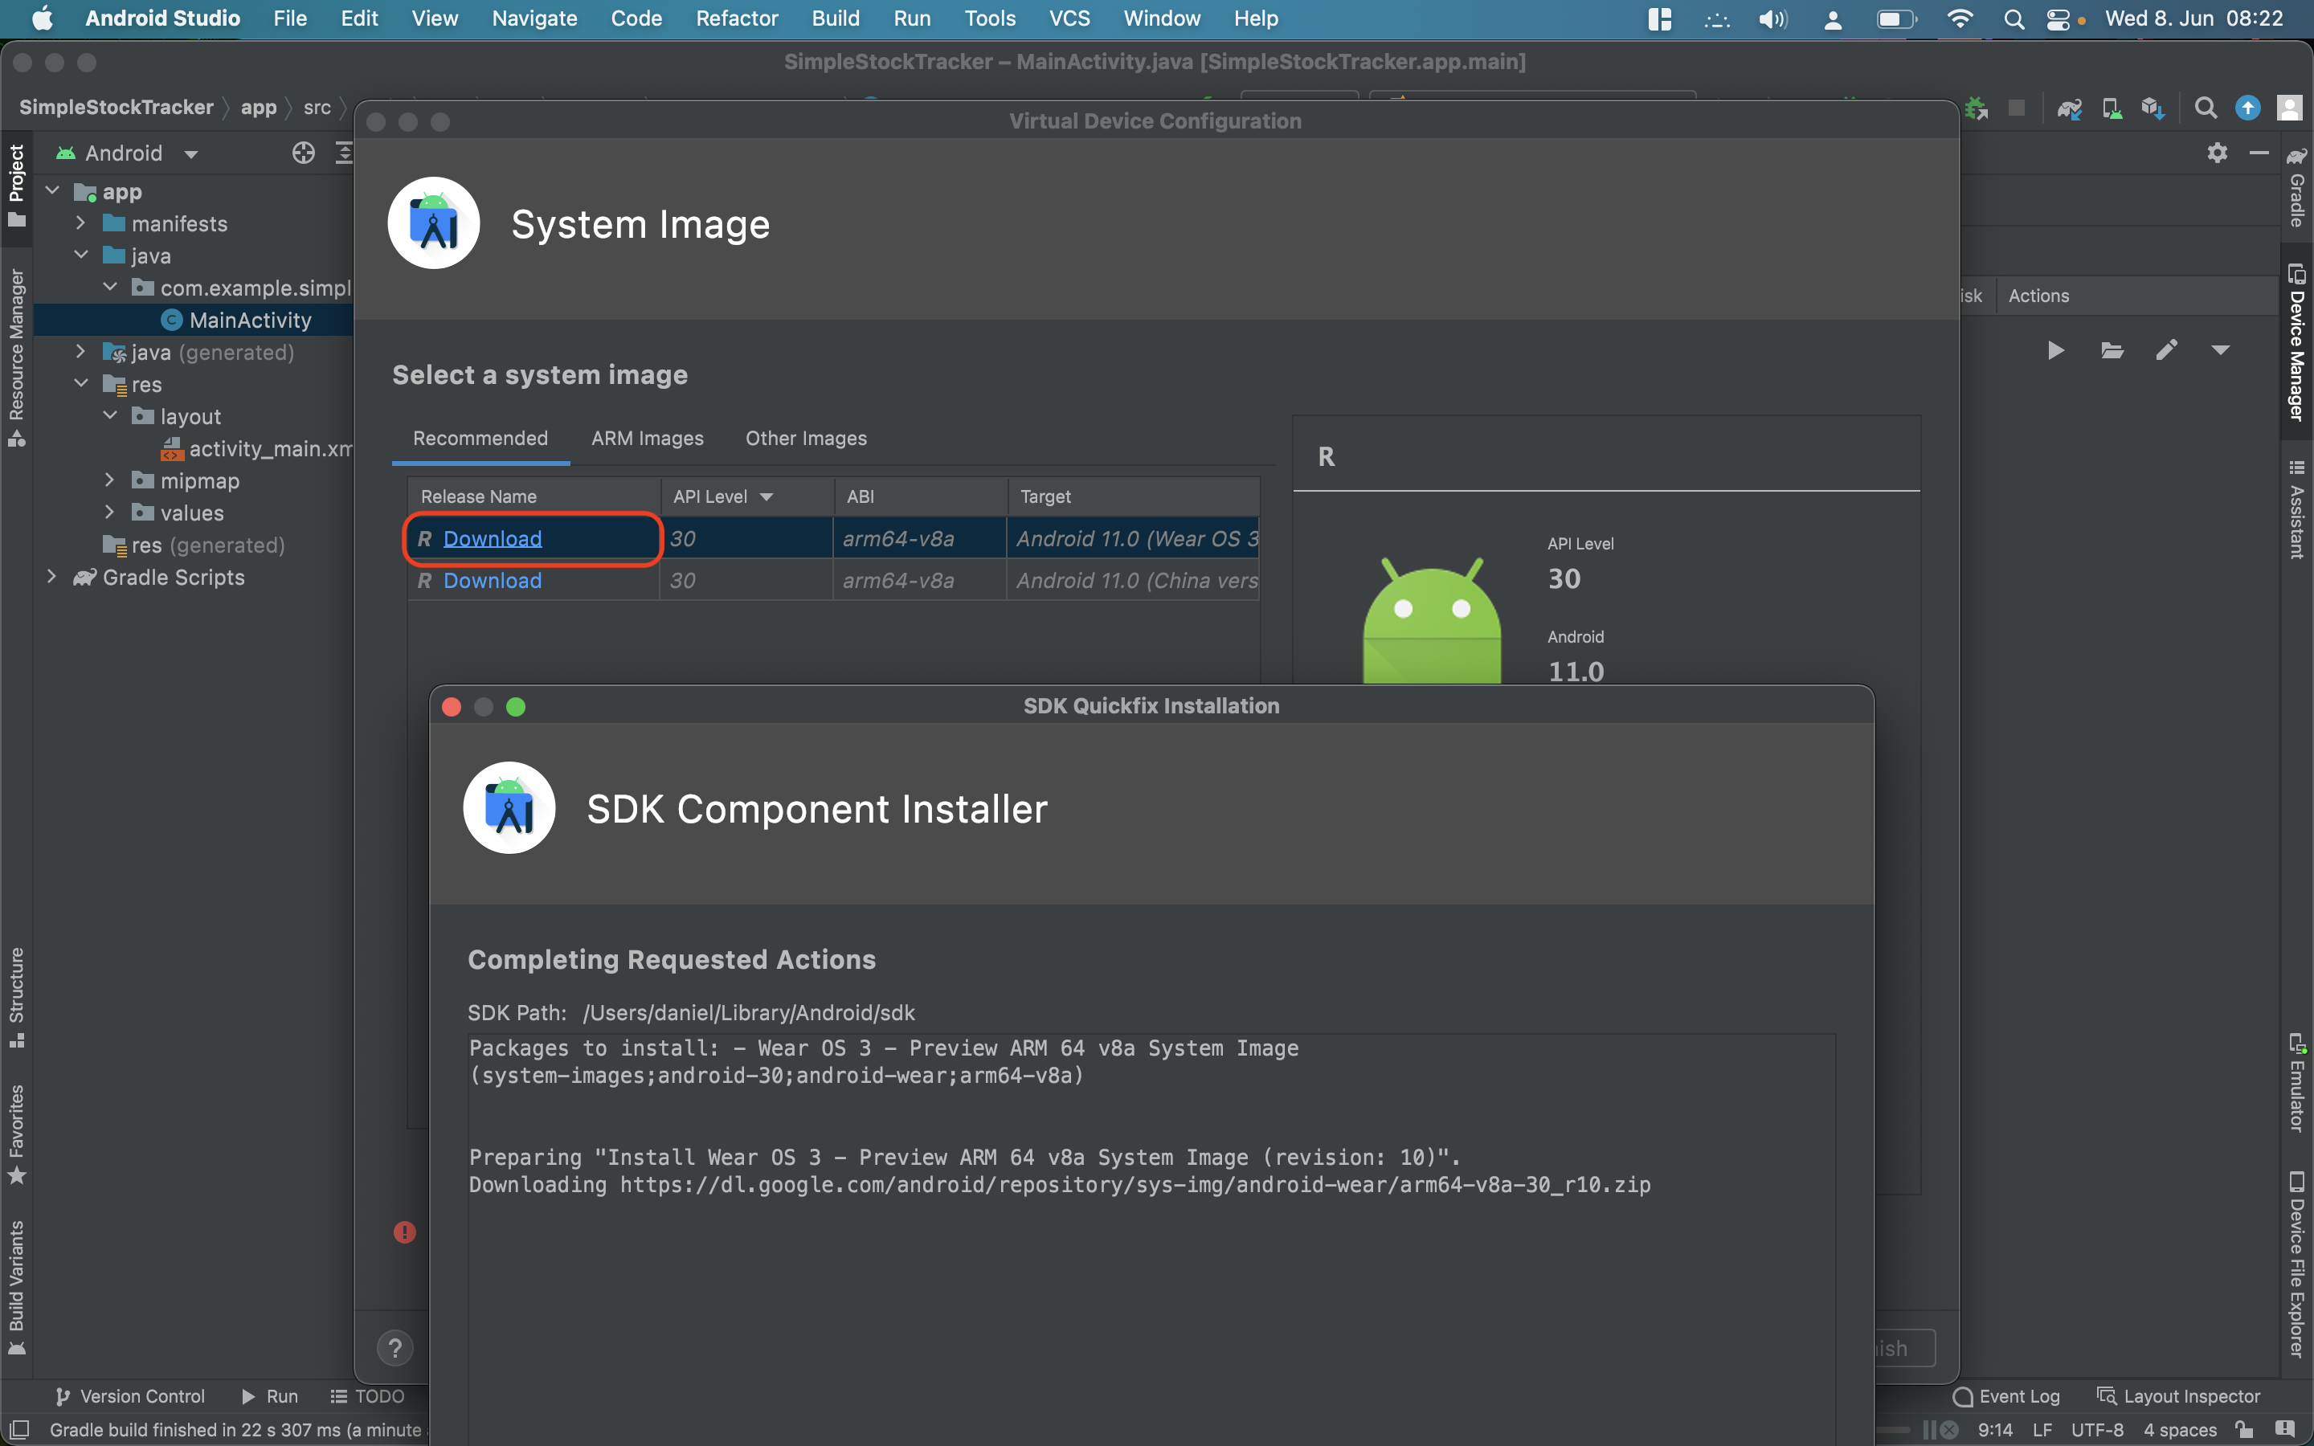The image size is (2314, 1446).
Task: Expand the Gradle Scripts tree node
Action: click(x=51, y=577)
